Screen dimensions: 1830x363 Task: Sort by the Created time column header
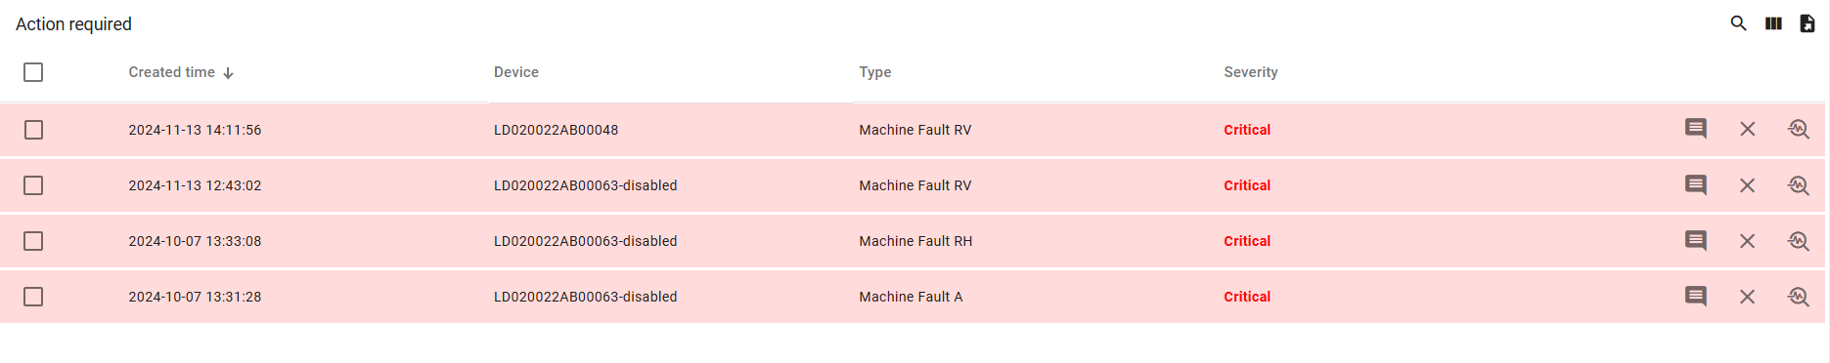pyautogui.click(x=171, y=72)
